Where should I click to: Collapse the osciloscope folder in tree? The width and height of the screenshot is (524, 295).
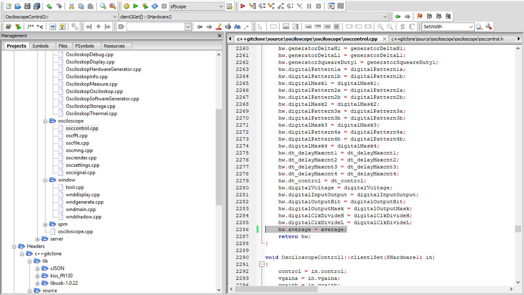[x=45, y=121]
